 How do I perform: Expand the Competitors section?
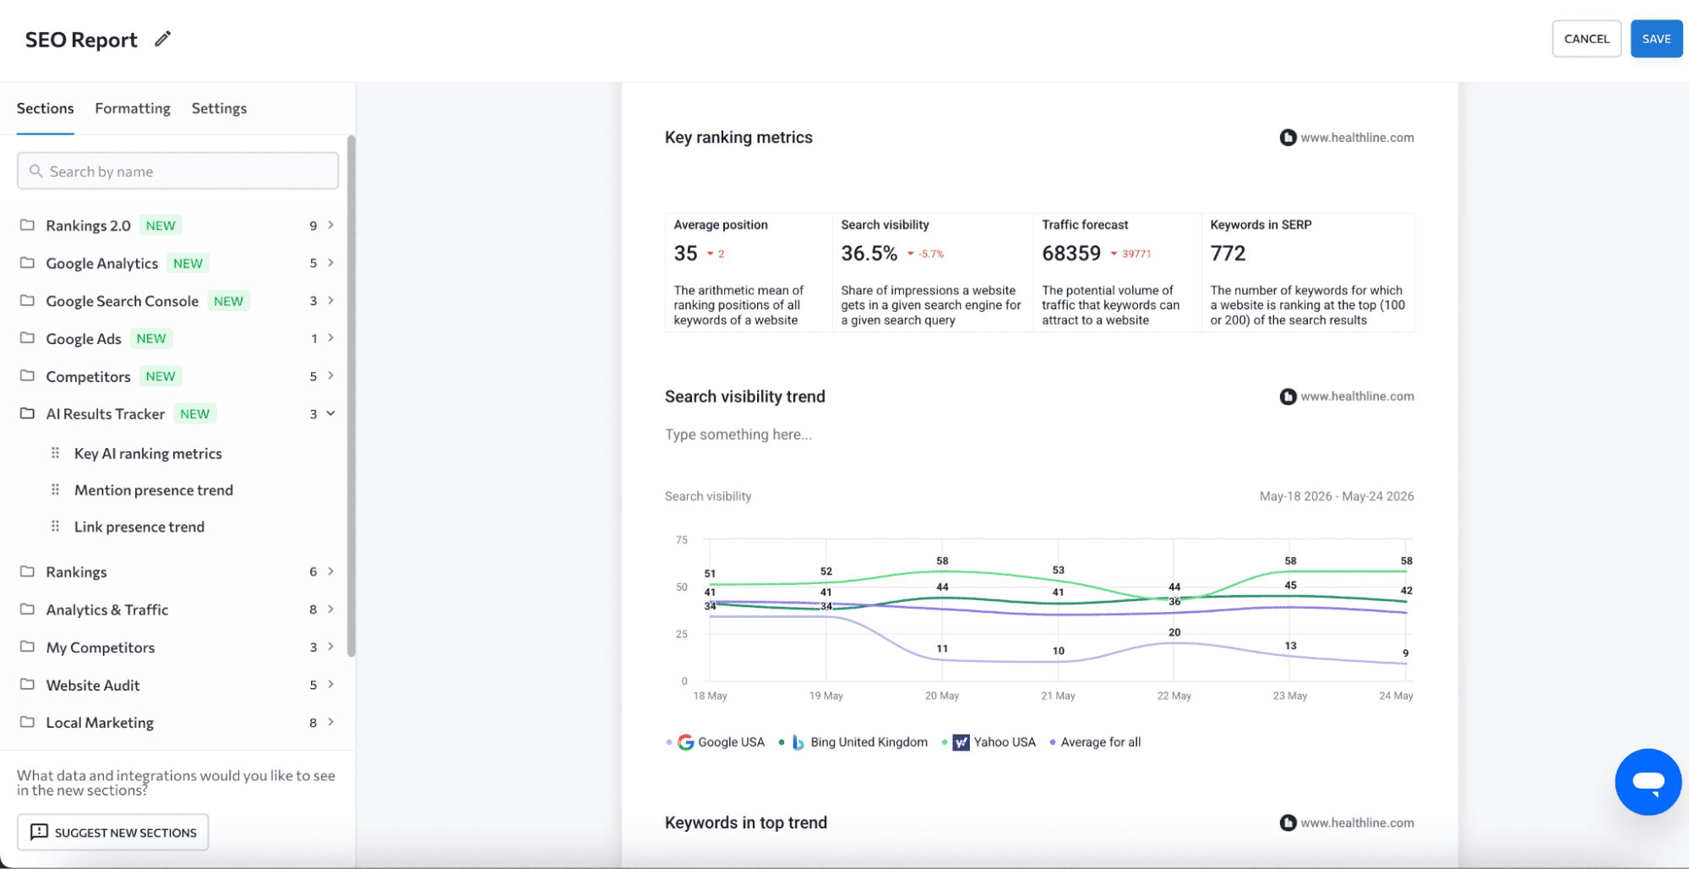point(331,375)
